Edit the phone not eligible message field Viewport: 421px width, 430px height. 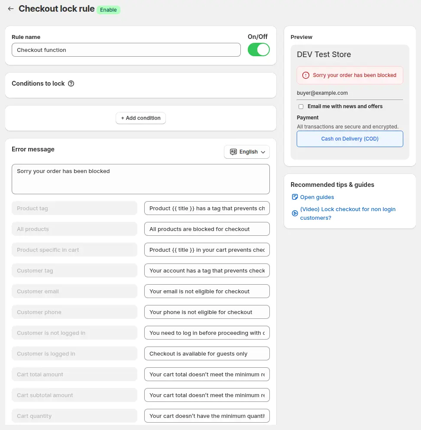tap(207, 312)
